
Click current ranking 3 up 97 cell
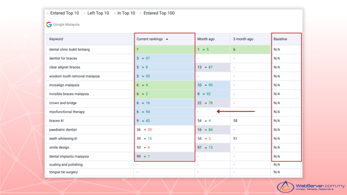(x=164, y=58)
